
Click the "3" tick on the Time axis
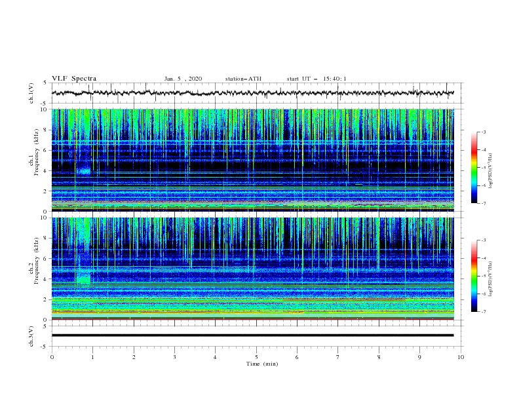(x=174, y=357)
